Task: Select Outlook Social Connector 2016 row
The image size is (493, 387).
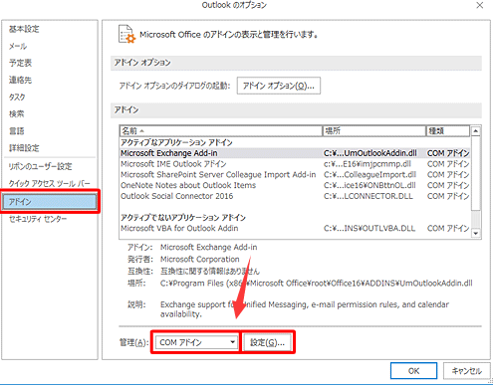Action: 295,196
